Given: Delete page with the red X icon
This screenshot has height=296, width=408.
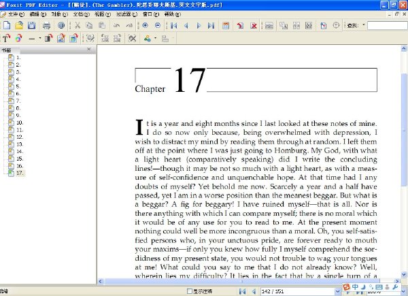Looking at the screenshot, I should click(x=254, y=25).
